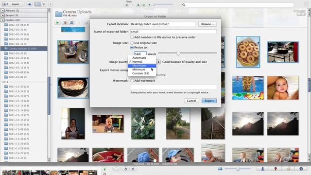Show the Tags panel icon

coord(288,169)
